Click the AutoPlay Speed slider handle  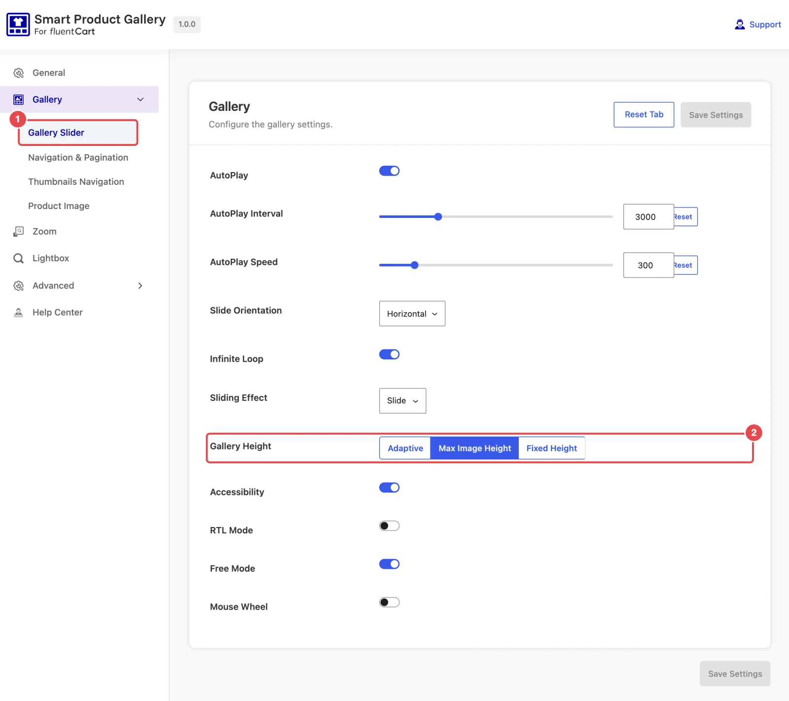(415, 265)
